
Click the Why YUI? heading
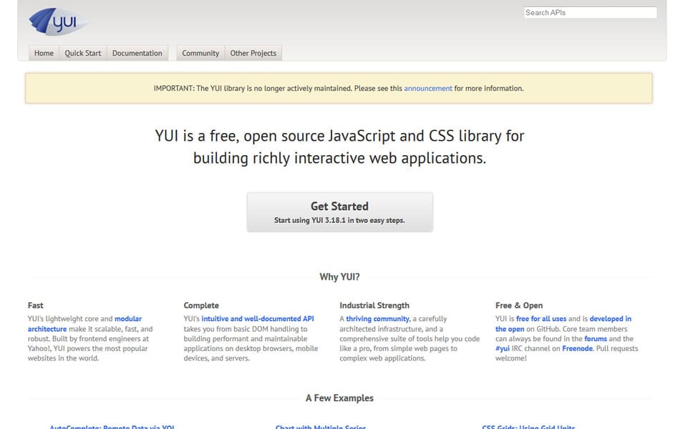[x=339, y=277]
